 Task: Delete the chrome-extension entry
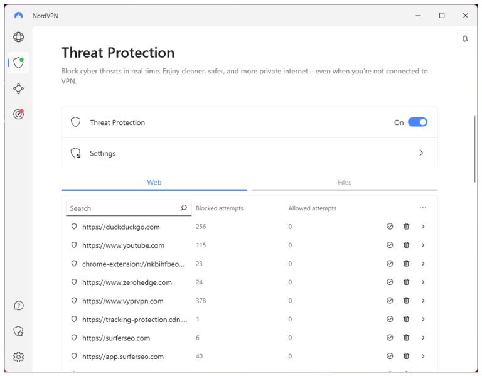pos(406,264)
